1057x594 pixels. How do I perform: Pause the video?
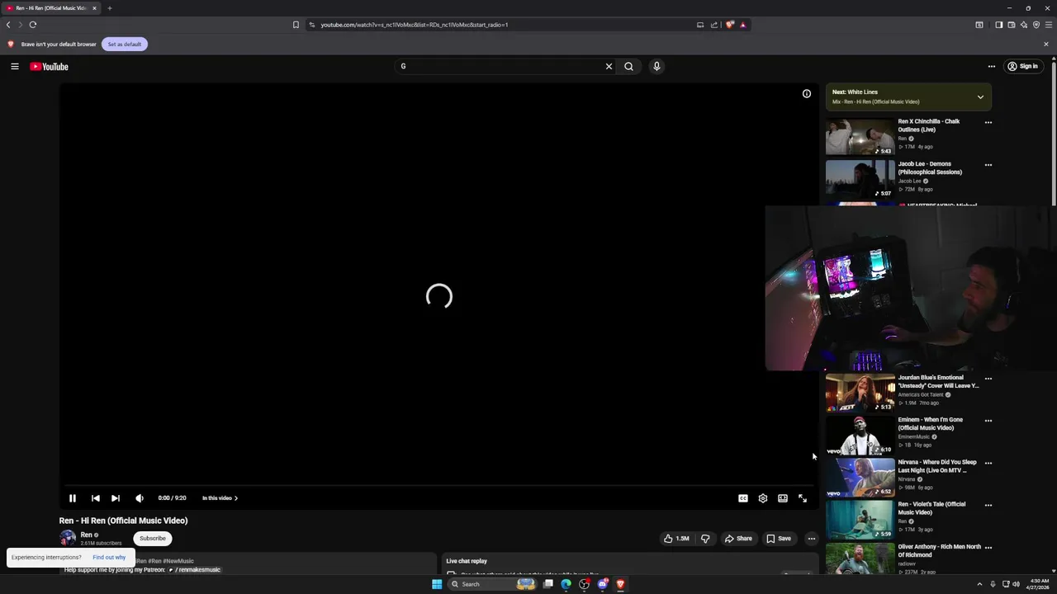tap(73, 498)
